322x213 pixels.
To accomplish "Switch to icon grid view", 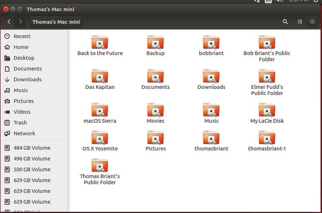I will [312, 22].
